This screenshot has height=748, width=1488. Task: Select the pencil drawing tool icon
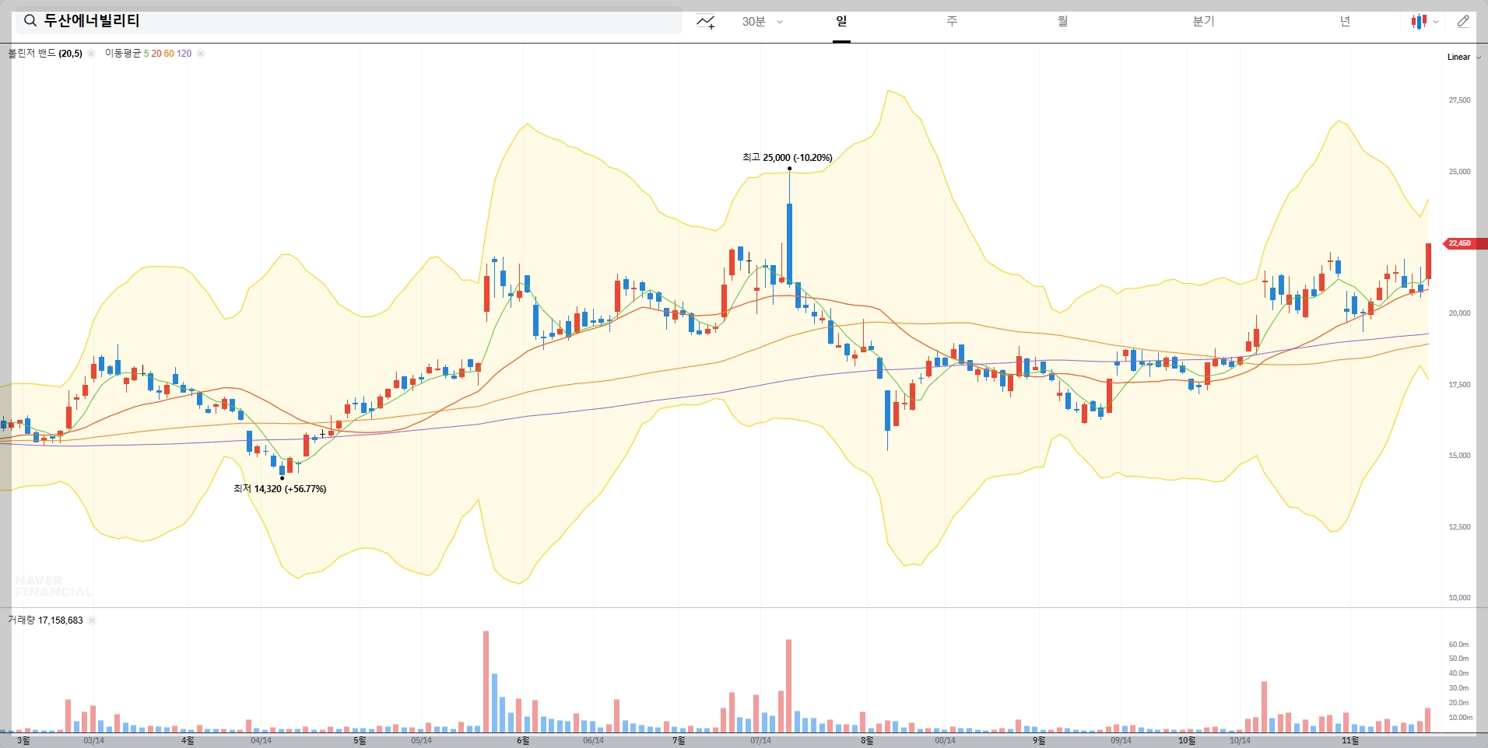pos(1463,22)
